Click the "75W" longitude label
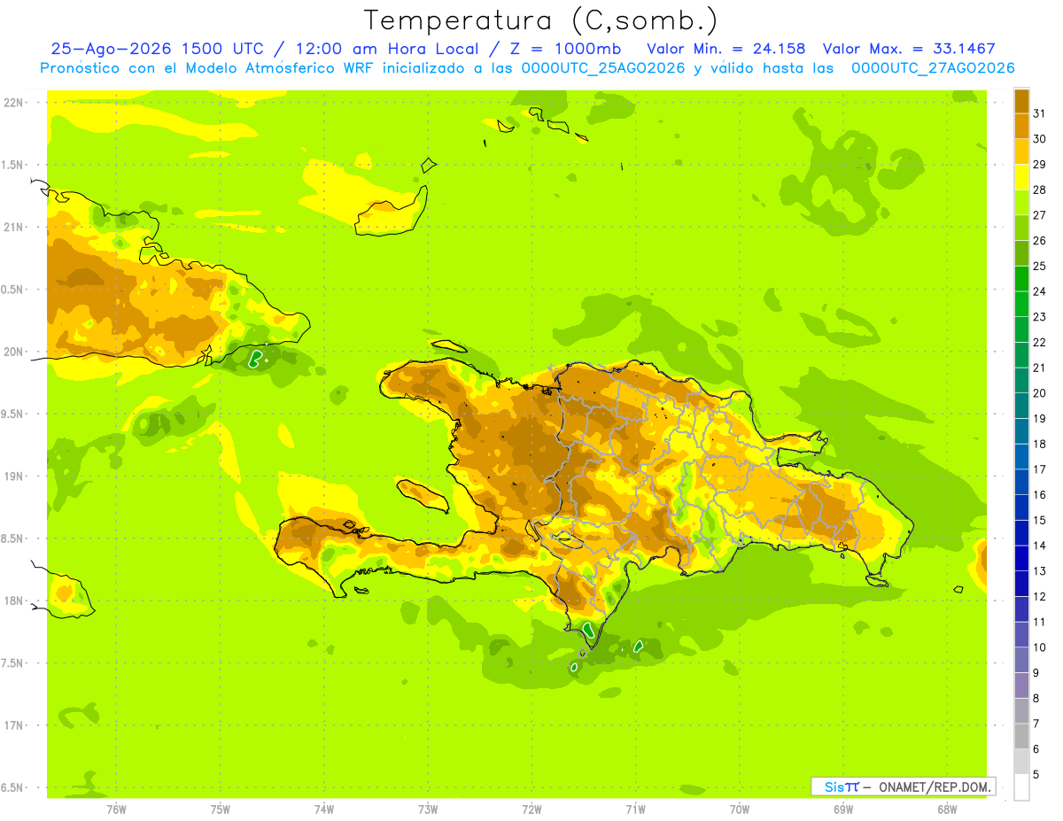1063x821 pixels. pos(221,809)
